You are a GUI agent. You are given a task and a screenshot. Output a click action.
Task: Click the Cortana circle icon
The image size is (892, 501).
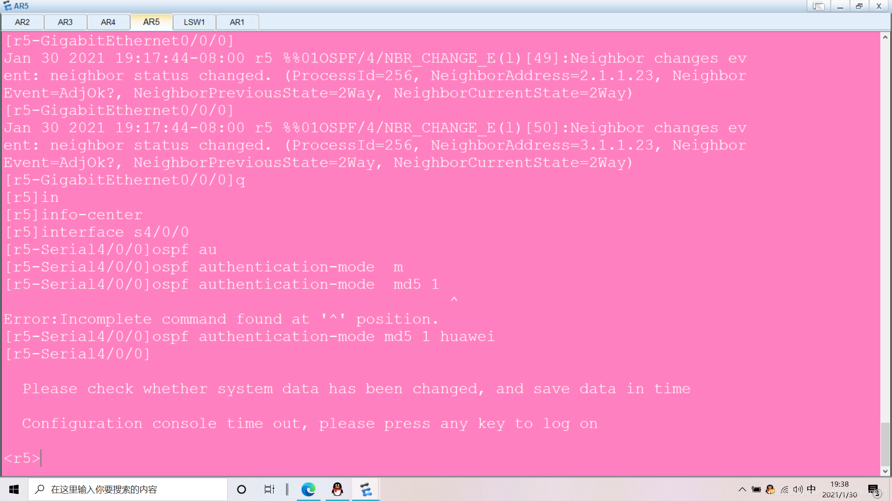(x=241, y=489)
